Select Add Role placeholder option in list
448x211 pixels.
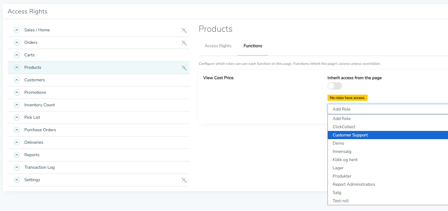click(x=388, y=119)
